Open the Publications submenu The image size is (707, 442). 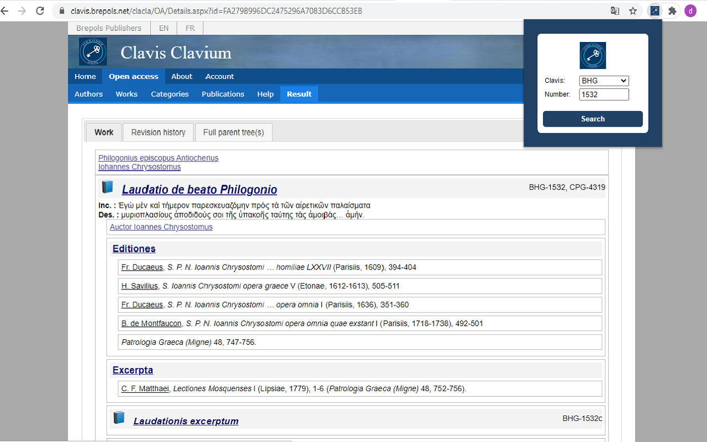pos(223,94)
